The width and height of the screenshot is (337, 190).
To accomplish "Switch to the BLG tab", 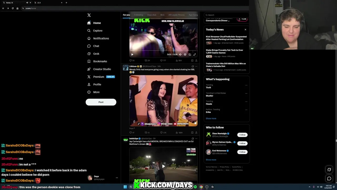I will tap(162, 15).
